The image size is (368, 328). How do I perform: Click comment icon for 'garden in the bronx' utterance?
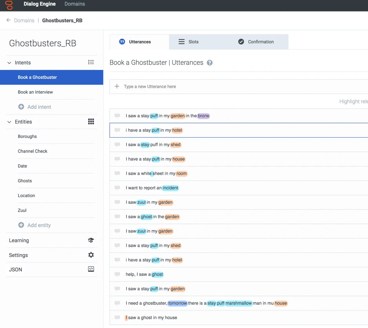click(x=117, y=116)
